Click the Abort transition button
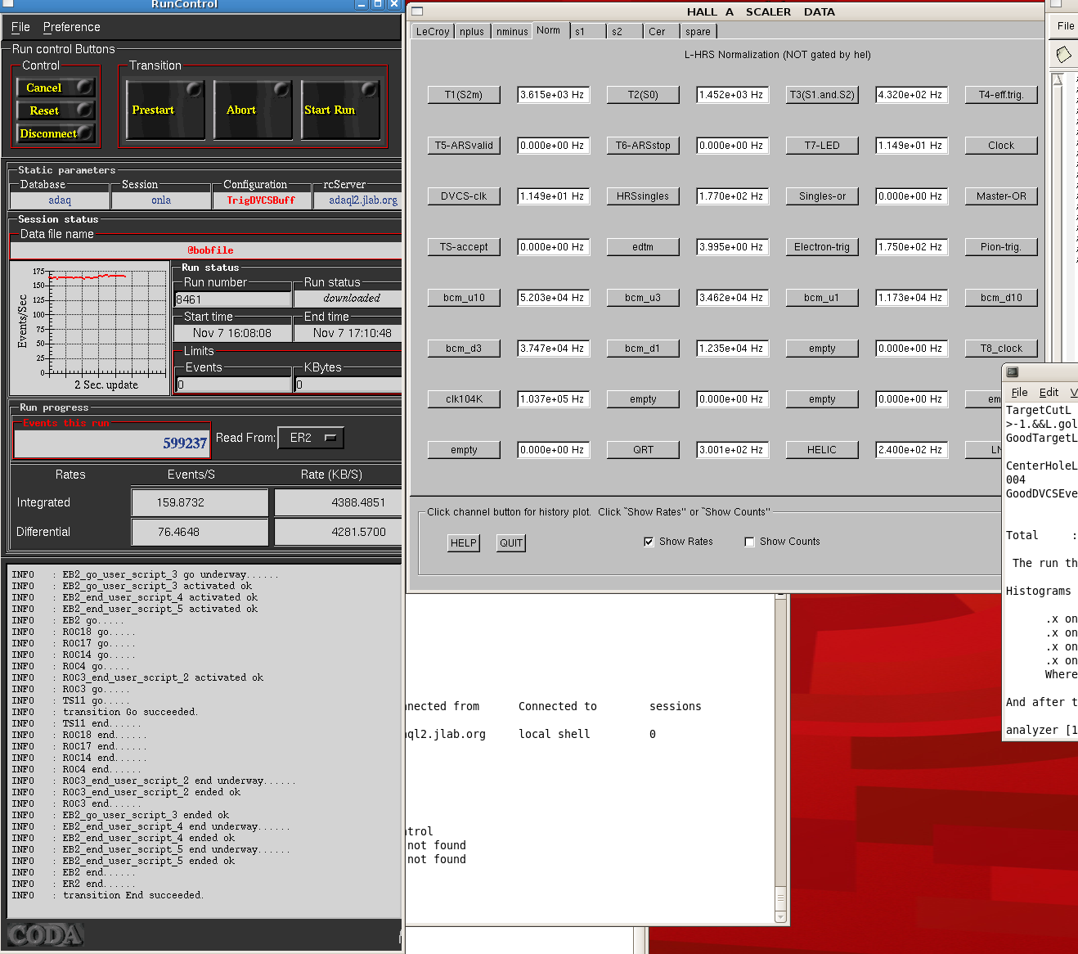This screenshot has height=954, width=1078. tap(253, 110)
